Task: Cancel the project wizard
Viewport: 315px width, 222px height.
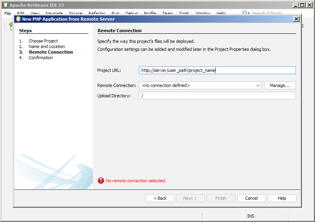Action: 251,198
